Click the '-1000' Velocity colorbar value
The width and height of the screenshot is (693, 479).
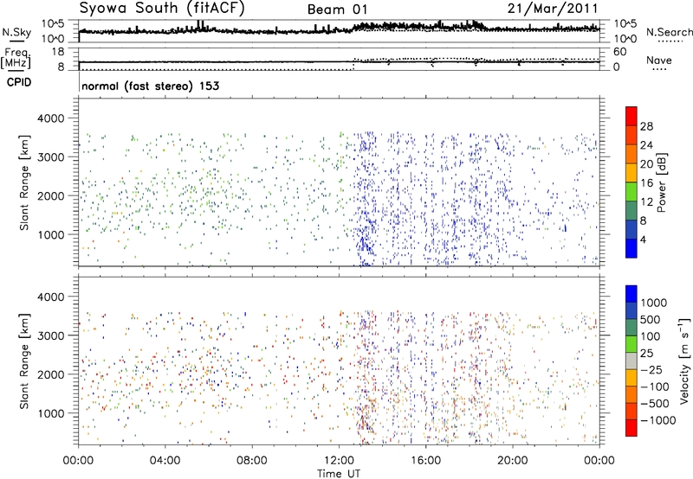(658, 420)
